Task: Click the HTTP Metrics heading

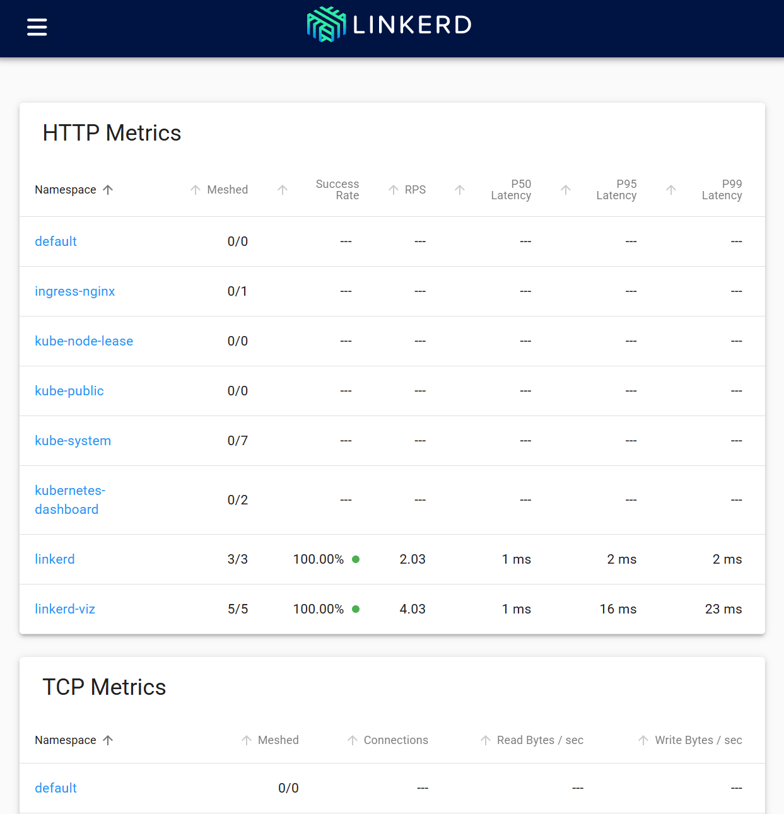Action: pyautogui.click(x=112, y=133)
